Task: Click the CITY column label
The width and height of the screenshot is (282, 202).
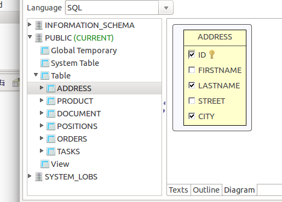Action: tap(206, 116)
